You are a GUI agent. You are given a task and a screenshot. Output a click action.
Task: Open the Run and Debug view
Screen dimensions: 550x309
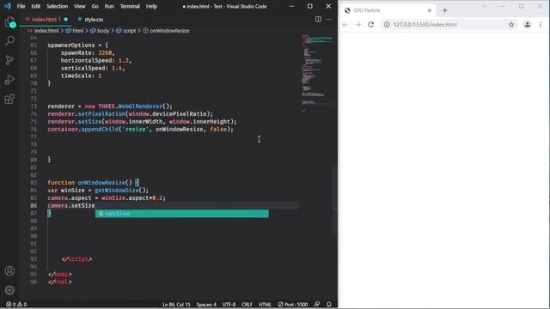9,80
